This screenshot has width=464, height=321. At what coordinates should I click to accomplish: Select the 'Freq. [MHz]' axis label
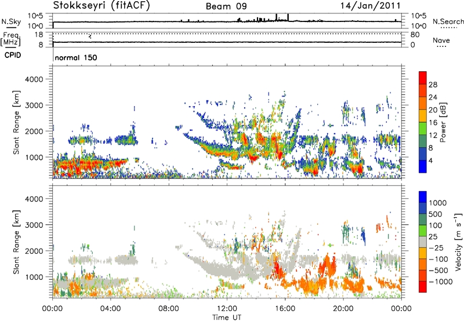[x=10, y=39]
